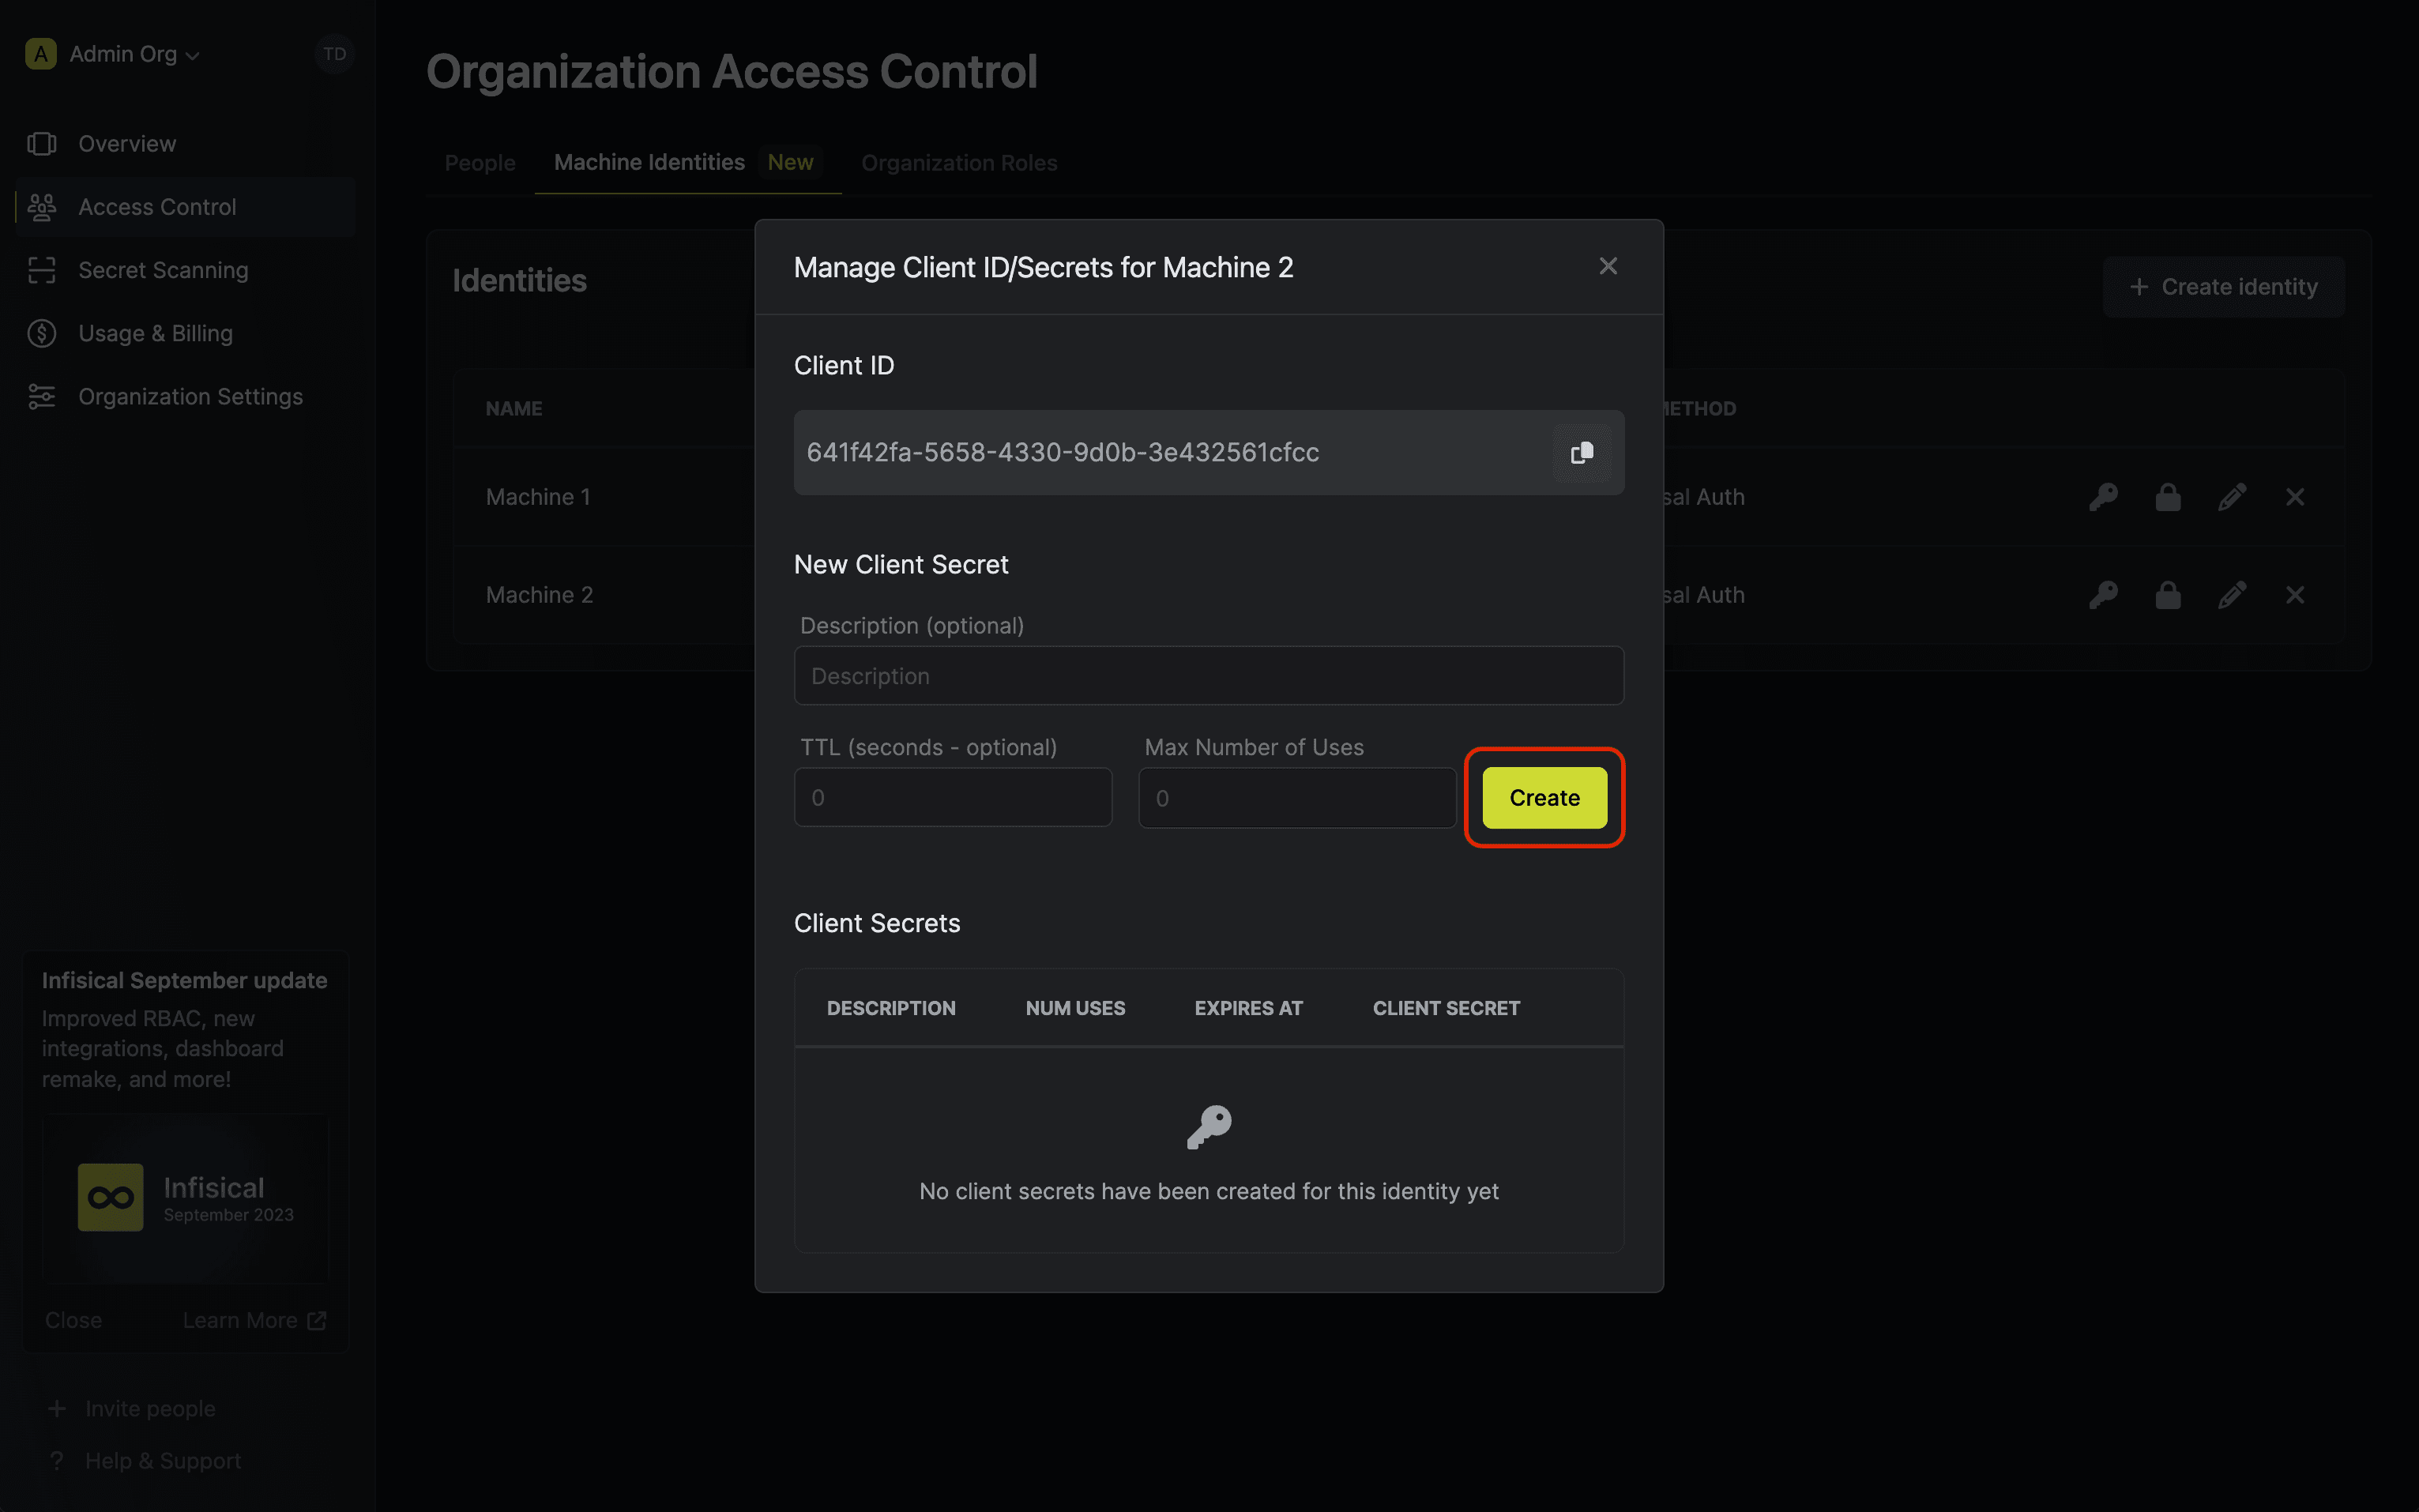
Task: Click the delete X icon for Machine 1
Action: point(2295,496)
